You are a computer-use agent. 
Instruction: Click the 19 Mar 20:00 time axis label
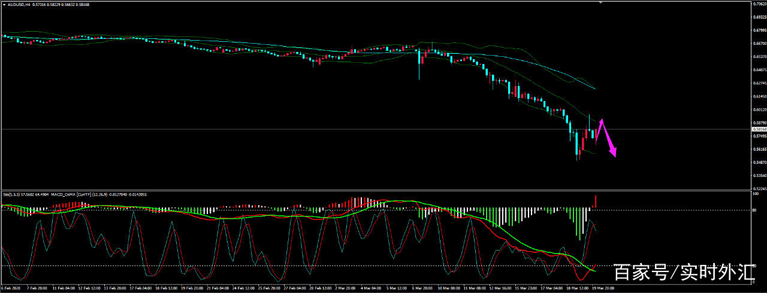pos(602,288)
